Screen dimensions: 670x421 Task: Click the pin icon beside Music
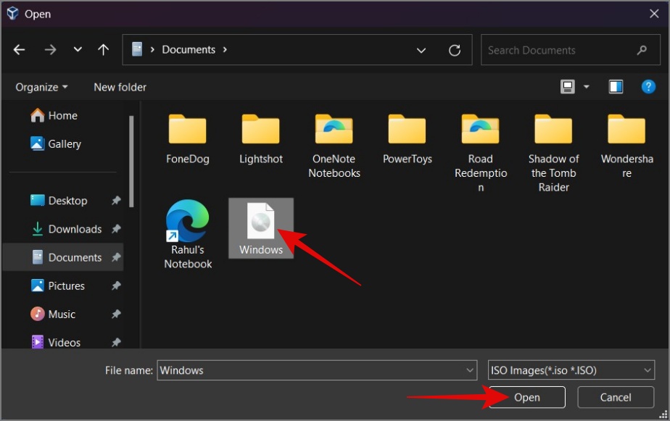click(116, 314)
